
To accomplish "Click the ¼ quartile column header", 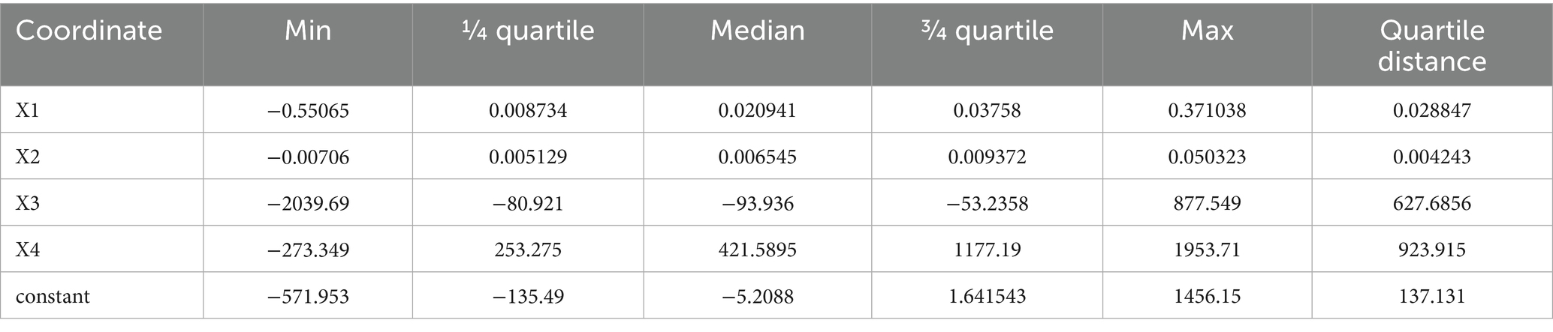I will 528,31.
